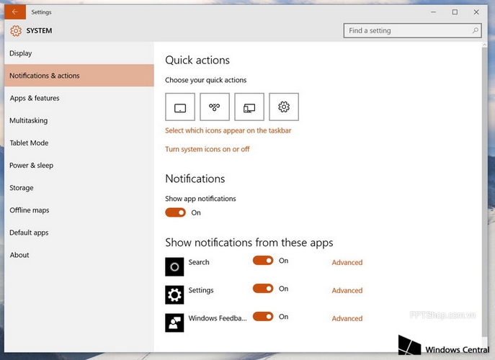
Task: Go to Offline maps
Action: click(79, 210)
